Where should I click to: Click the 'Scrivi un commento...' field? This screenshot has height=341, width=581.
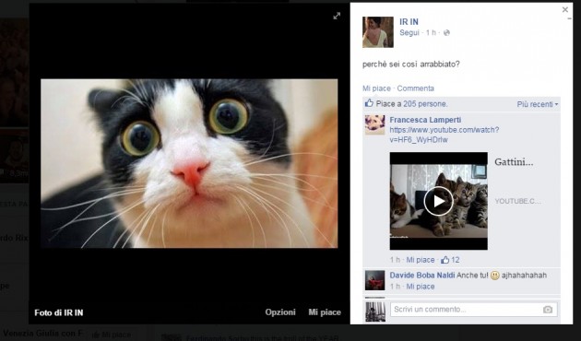[473, 309]
